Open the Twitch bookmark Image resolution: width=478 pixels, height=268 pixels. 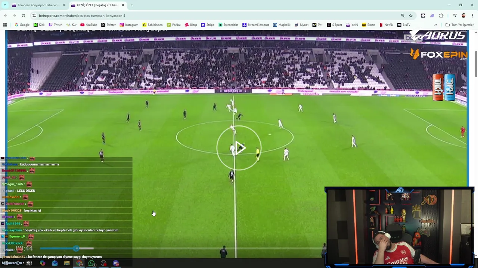[x=56, y=25]
